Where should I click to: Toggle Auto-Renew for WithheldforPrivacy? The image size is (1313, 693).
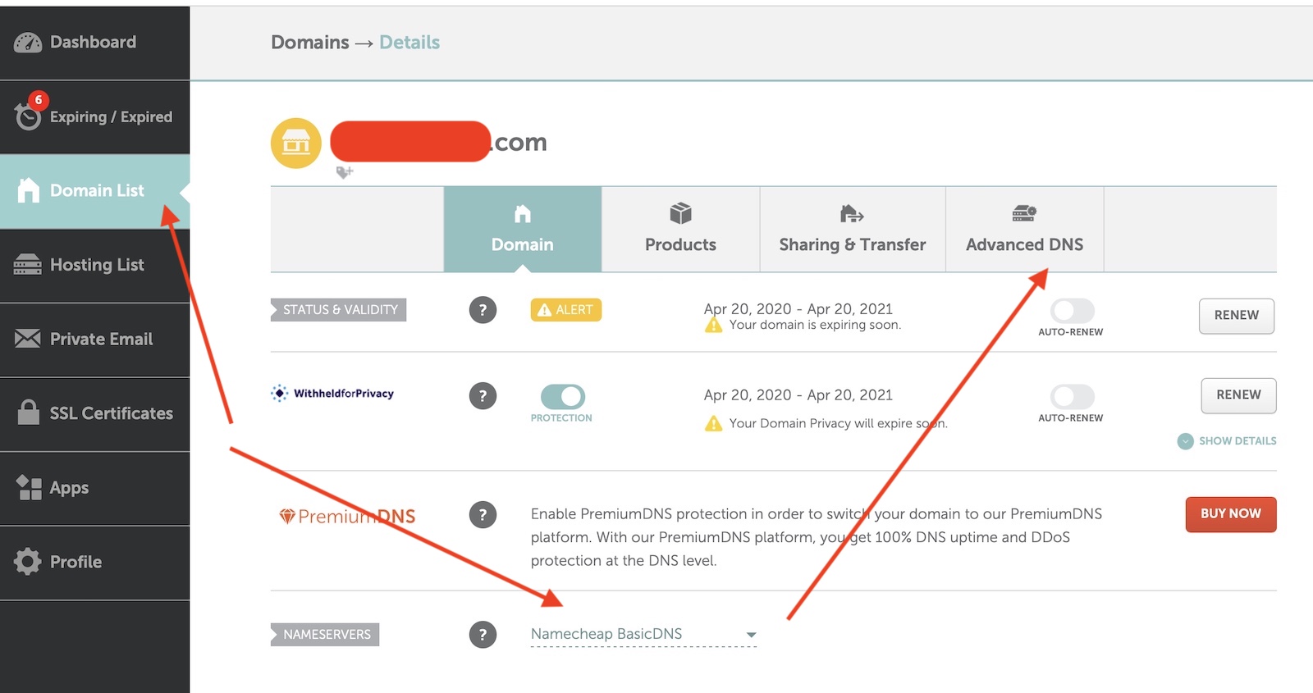pyautogui.click(x=1072, y=397)
